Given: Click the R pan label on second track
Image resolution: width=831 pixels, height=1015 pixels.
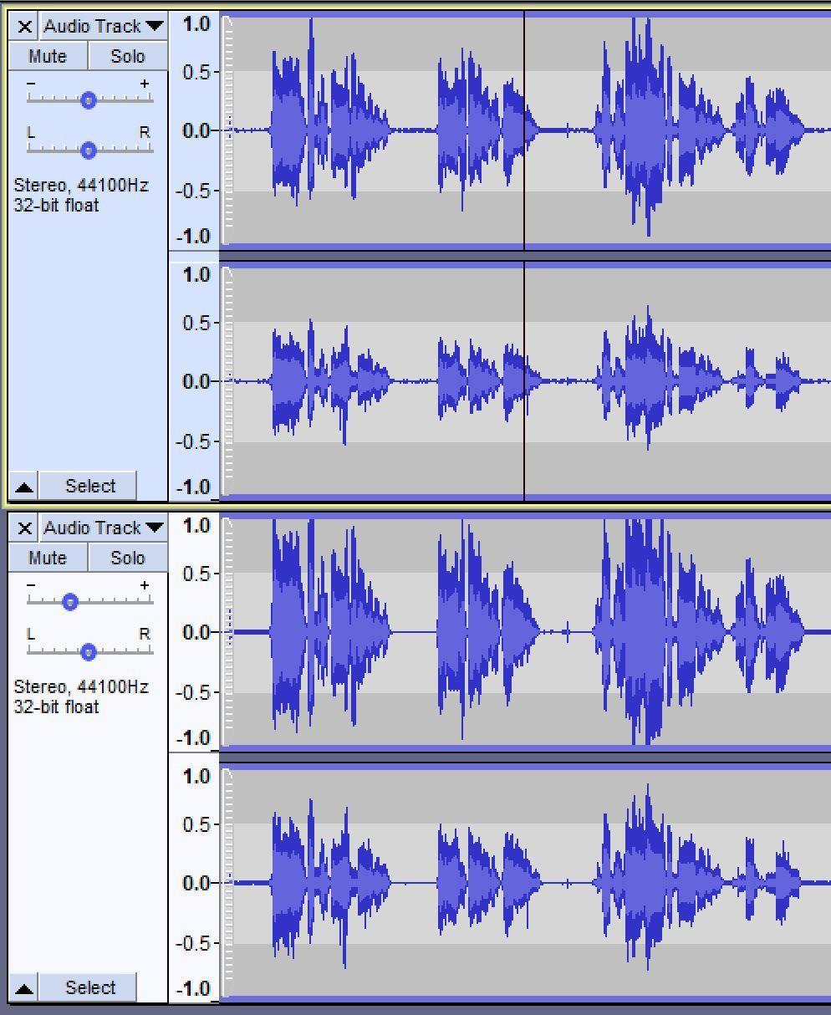Looking at the screenshot, I should coord(145,634).
